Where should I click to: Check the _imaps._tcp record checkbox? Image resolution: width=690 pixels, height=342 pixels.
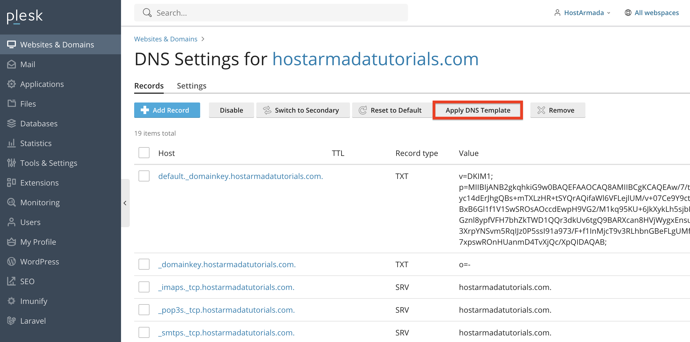[x=144, y=287]
